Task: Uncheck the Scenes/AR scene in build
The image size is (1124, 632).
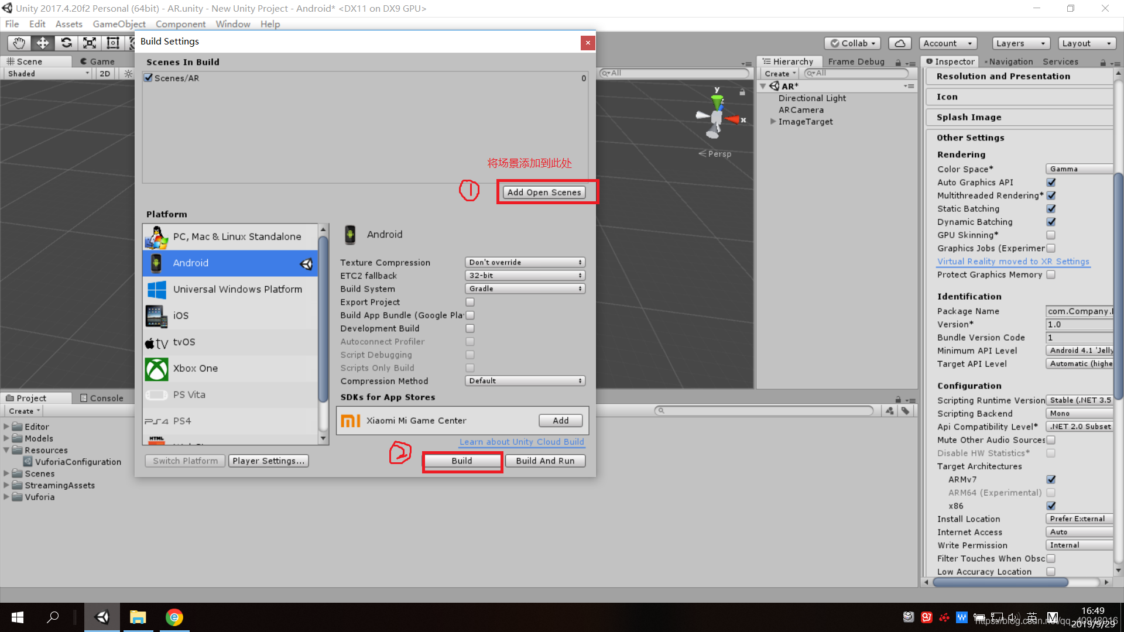Action: tap(148, 77)
